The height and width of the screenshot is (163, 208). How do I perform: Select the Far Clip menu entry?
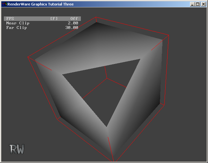point(16,28)
